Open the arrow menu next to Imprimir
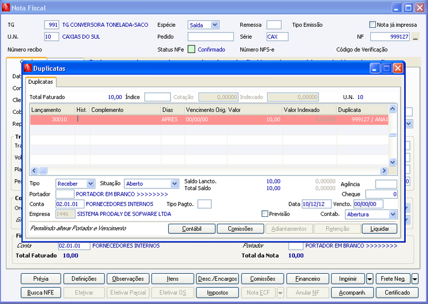The image size is (428, 304). (370, 279)
